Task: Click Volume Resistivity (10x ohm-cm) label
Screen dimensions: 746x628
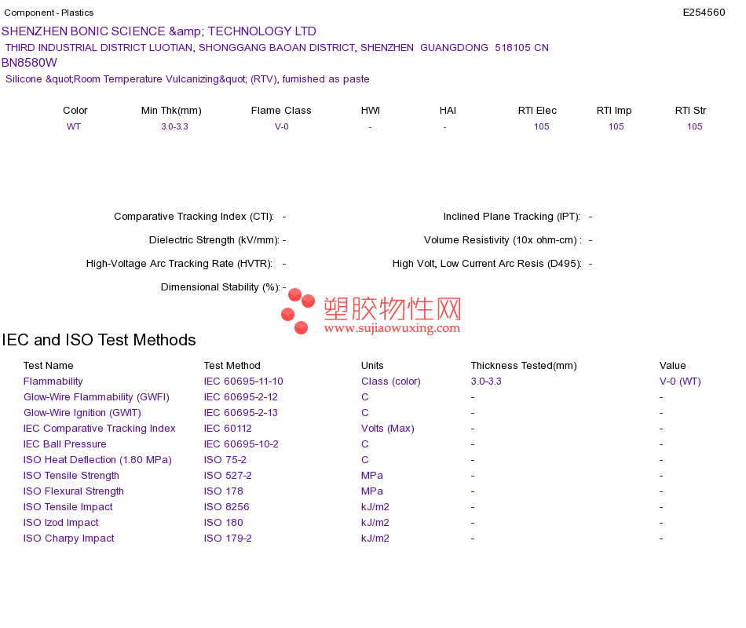Action: (503, 239)
